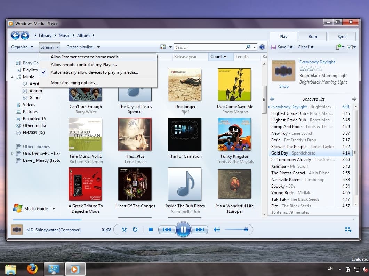Click the Help question mark icon
This screenshot has height=276, width=369.
click(x=262, y=47)
